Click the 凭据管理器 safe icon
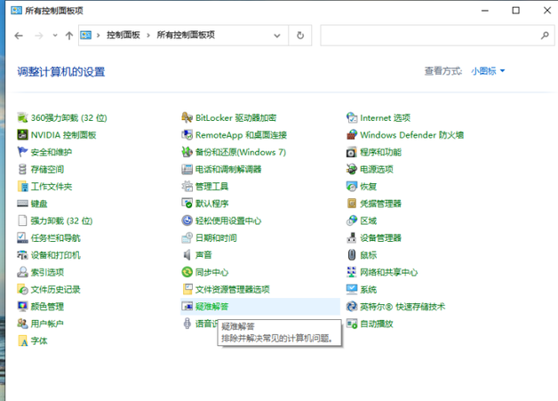Screen dimensions: 558x401 (x=352, y=204)
